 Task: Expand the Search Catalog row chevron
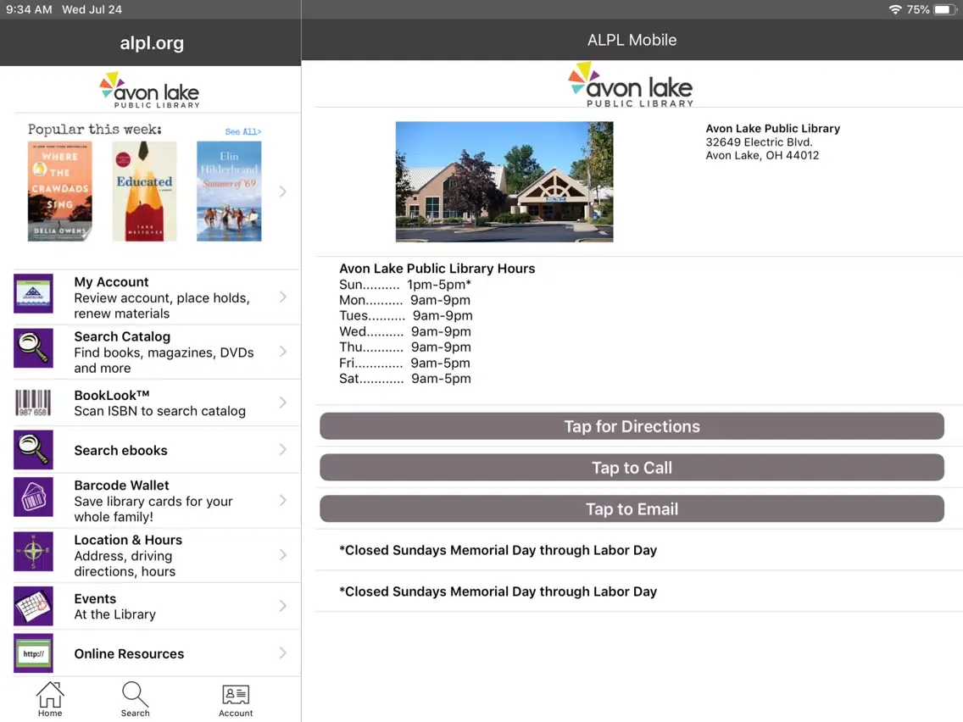pyautogui.click(x=282, y=352)
